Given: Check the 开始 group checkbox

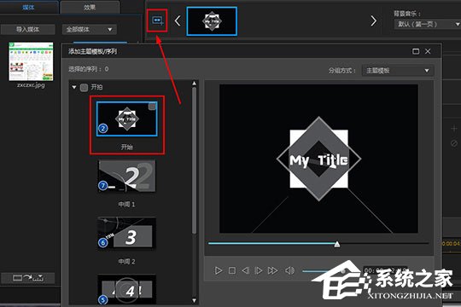Looking at the screenshot, I should click(x=84, y=88).
